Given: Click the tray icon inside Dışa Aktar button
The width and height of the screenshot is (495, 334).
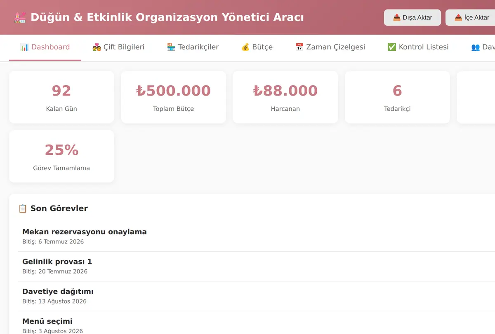Looking at the screenshot, I should point(396,18).
